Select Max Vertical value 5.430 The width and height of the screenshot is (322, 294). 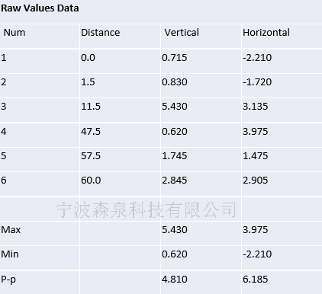pos(175,230)
